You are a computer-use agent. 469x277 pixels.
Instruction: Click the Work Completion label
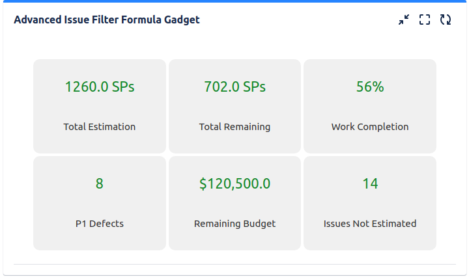[370, 127]
